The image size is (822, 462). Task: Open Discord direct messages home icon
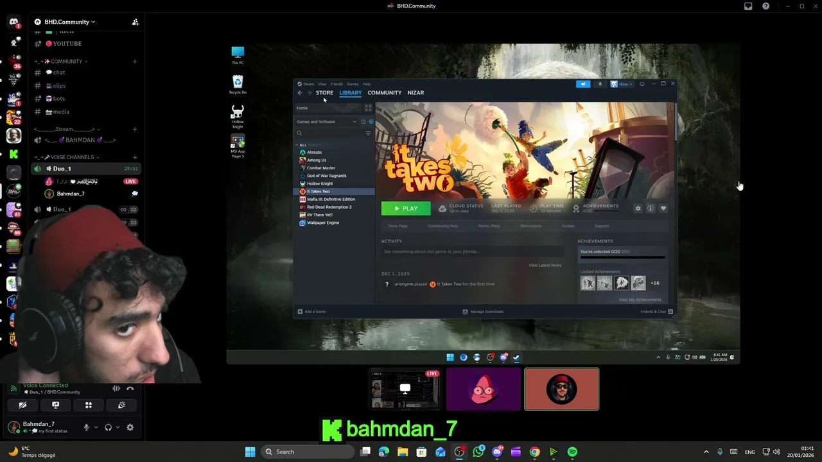click(13, 22)
